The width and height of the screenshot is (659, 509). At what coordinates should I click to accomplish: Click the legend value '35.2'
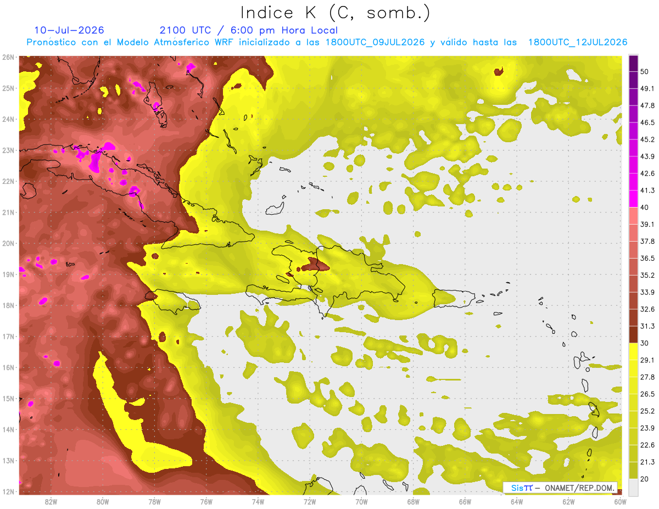tap(647, 275)
